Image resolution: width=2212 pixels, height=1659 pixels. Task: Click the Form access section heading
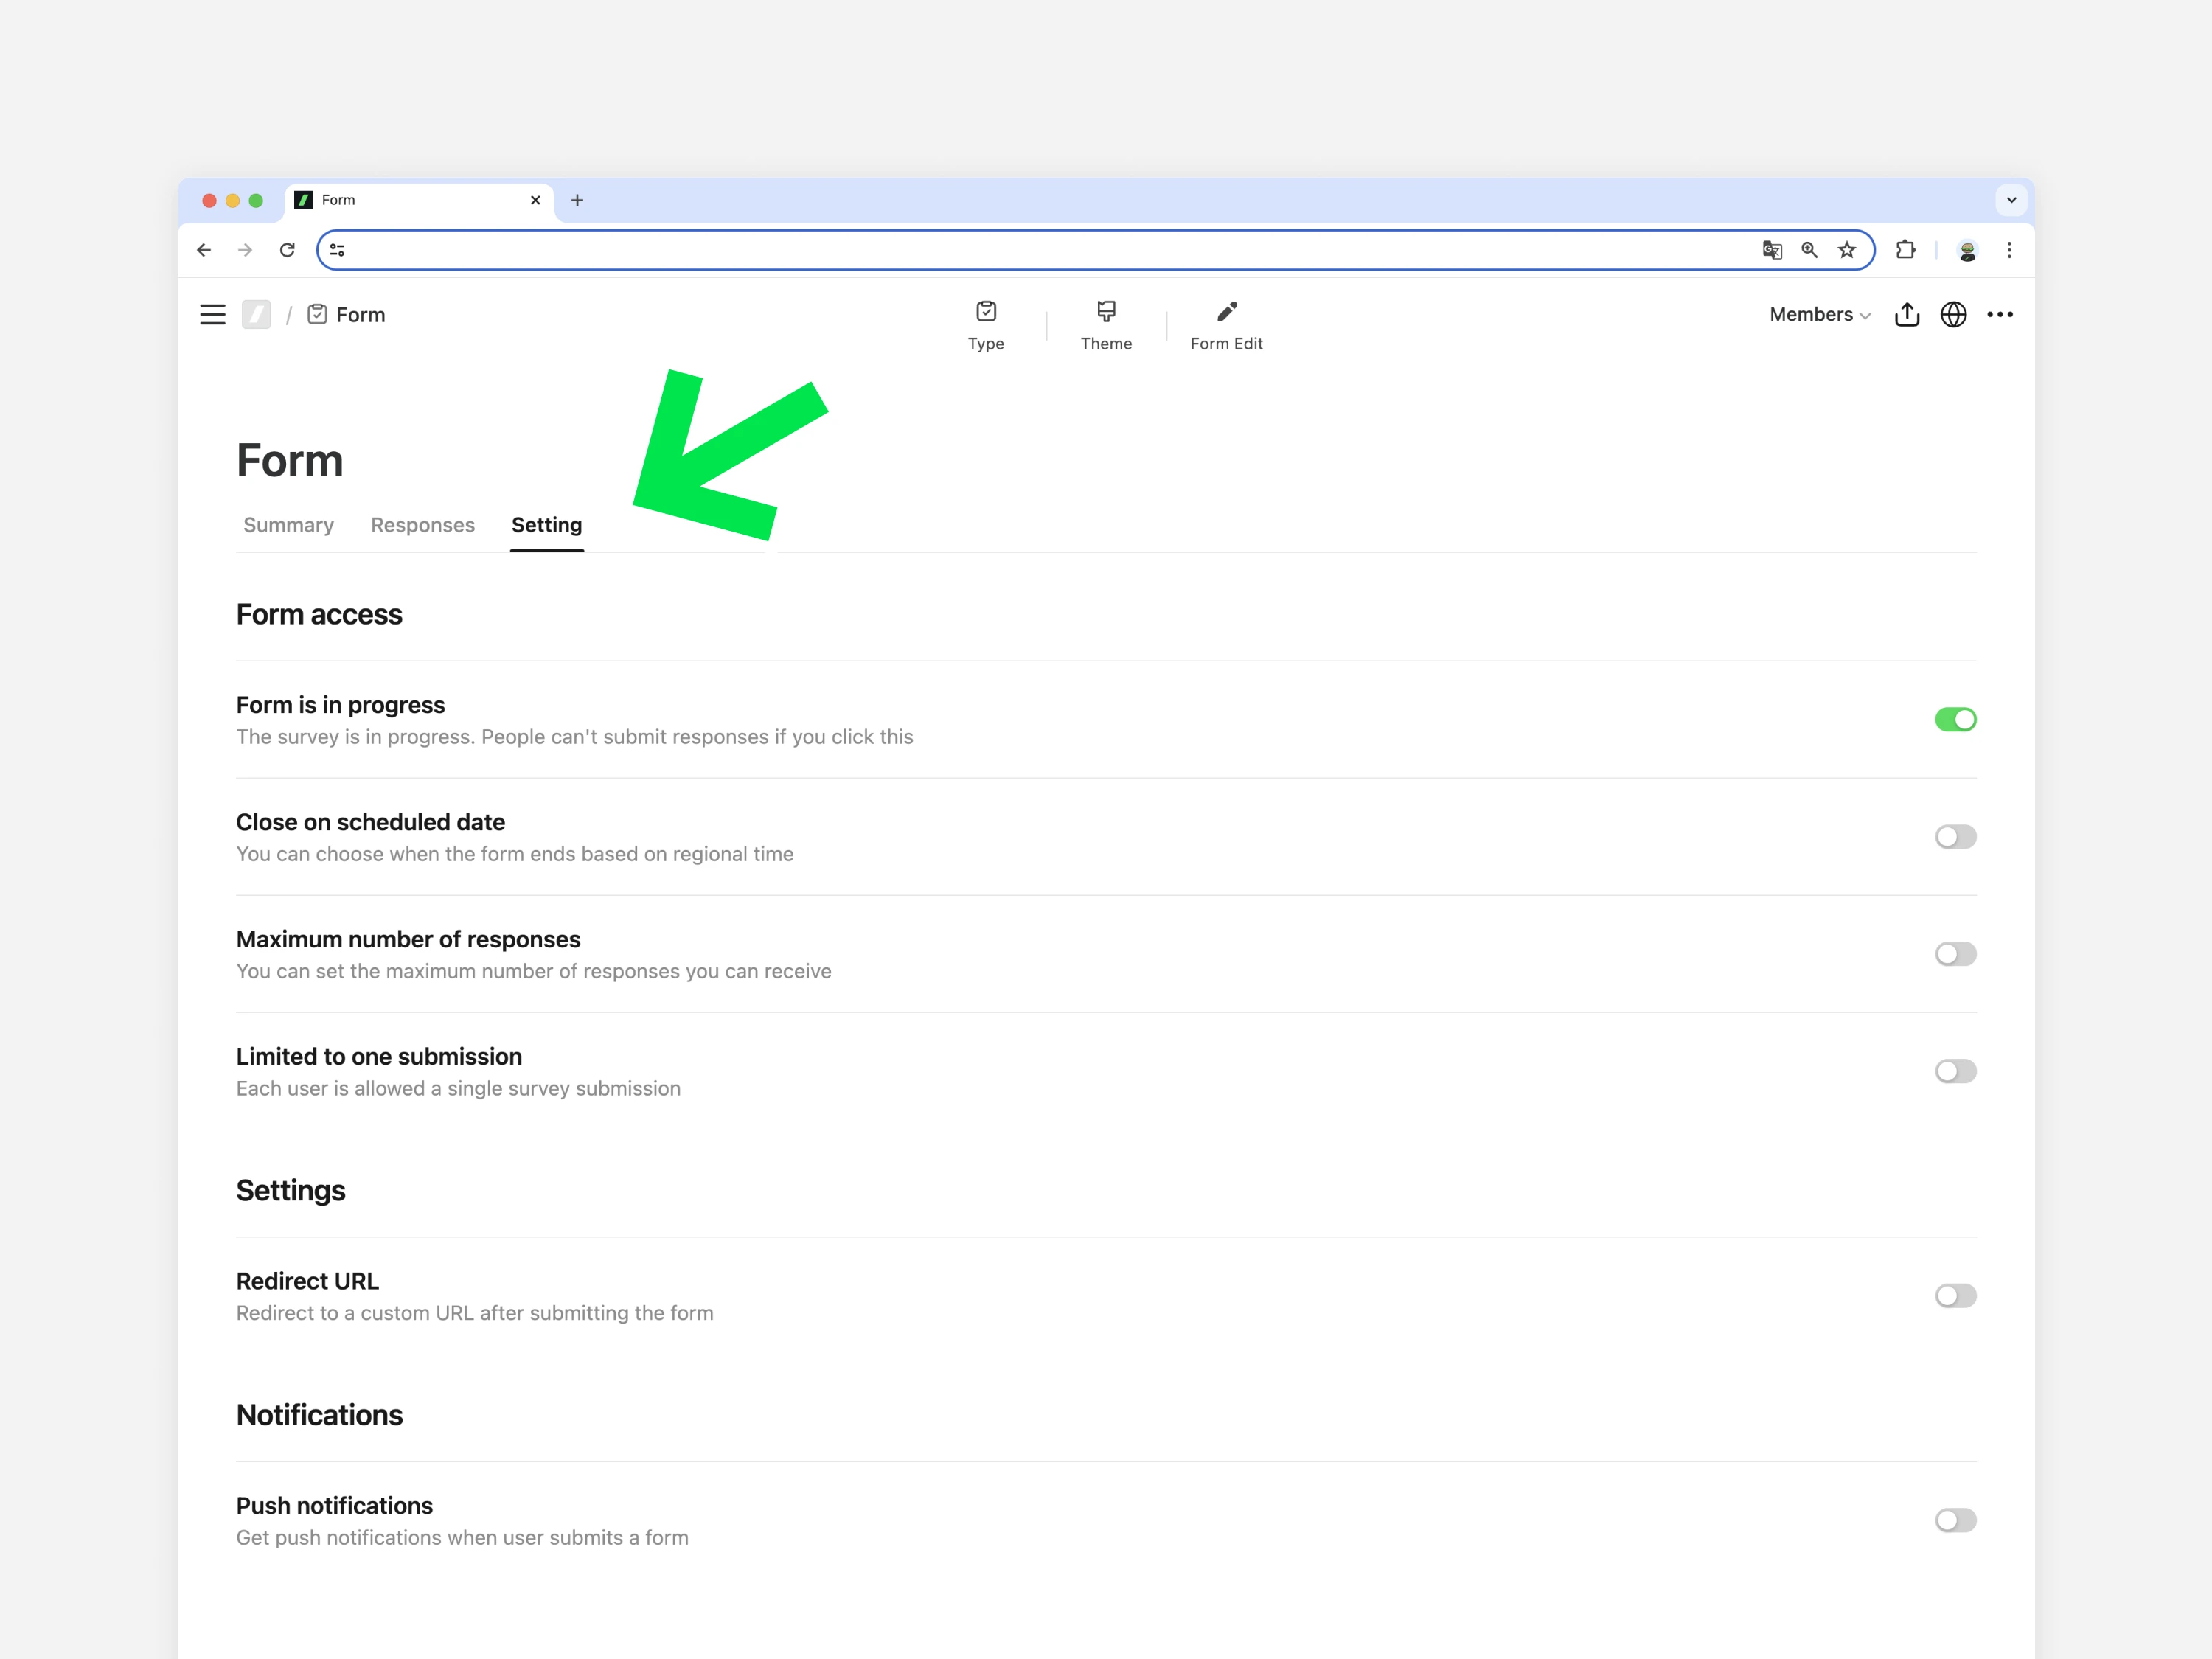click(x=319, y=614)
